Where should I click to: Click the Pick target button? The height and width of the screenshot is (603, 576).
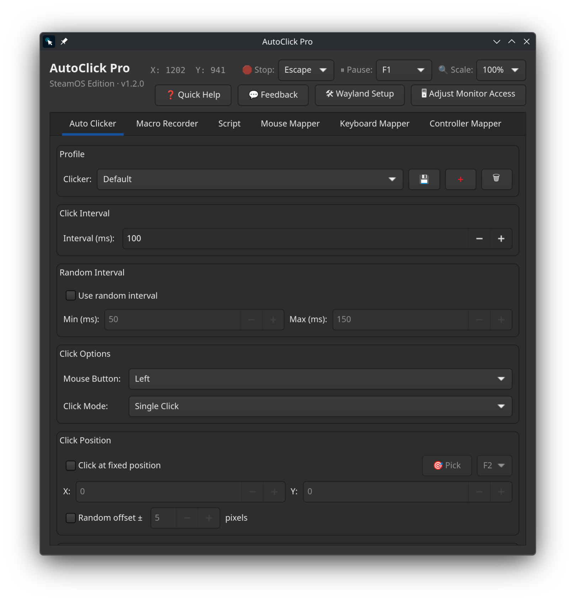point(447,466)
